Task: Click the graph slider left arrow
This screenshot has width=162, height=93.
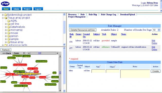Action: click(x=29, y=53)
